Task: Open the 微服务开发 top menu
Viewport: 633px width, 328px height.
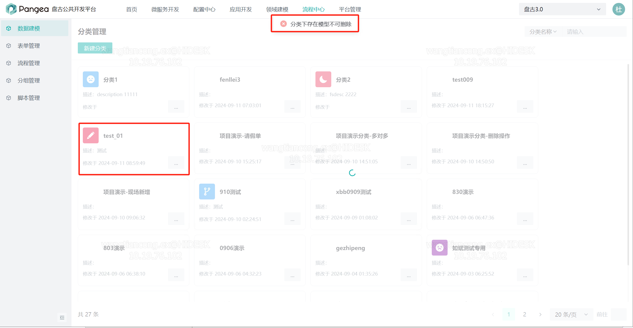Action: coord(165,9)
